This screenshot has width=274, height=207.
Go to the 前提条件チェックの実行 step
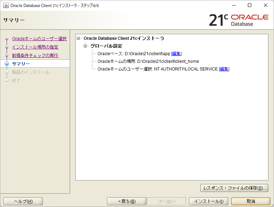click(35, 56)
